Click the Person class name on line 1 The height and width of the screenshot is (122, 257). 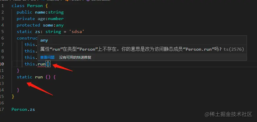tap(35, 6)
